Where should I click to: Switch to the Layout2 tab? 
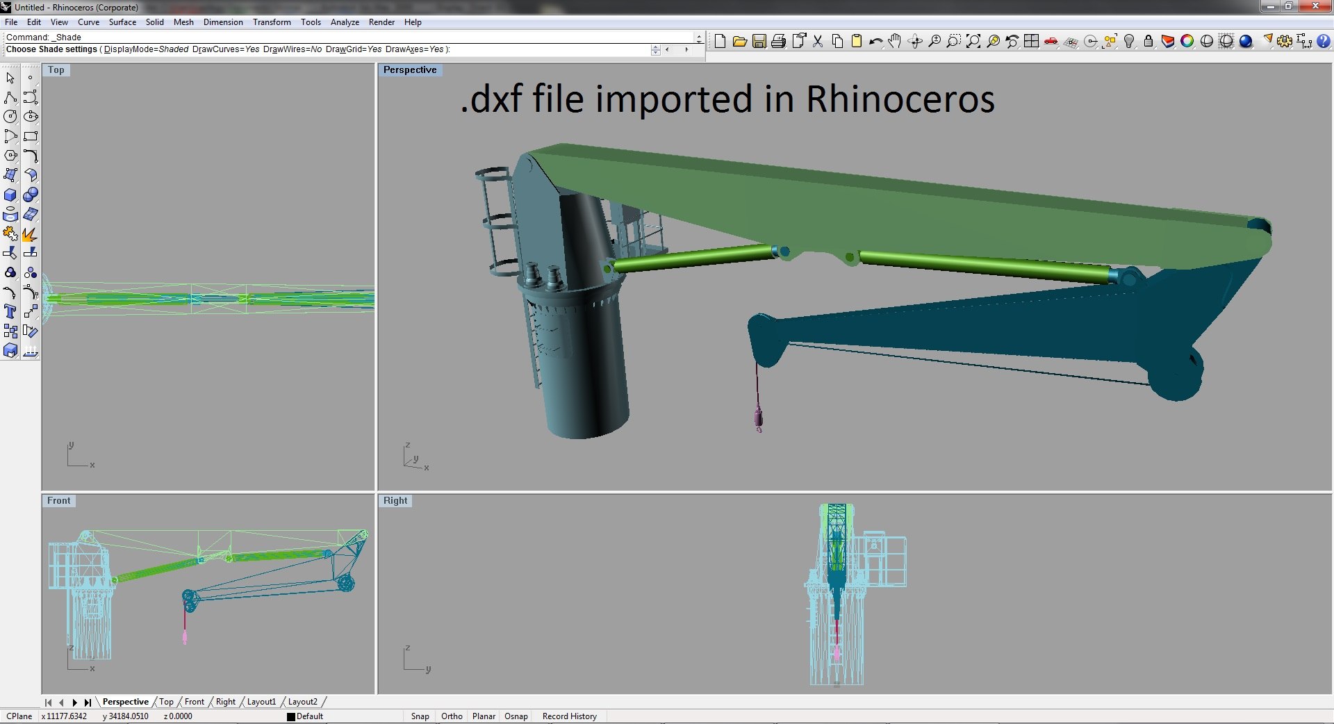coord(303,702)
